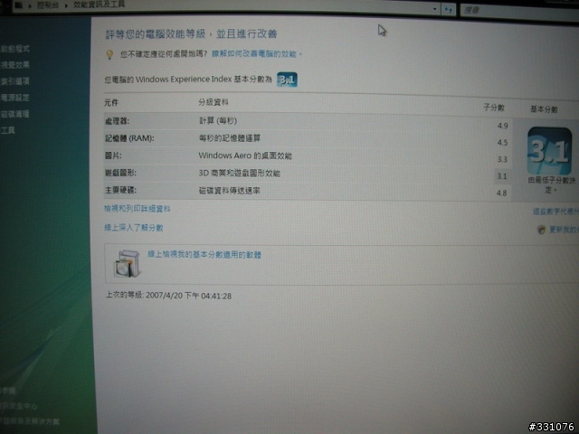Click the 4.5 memory subscore

[502, 143]
